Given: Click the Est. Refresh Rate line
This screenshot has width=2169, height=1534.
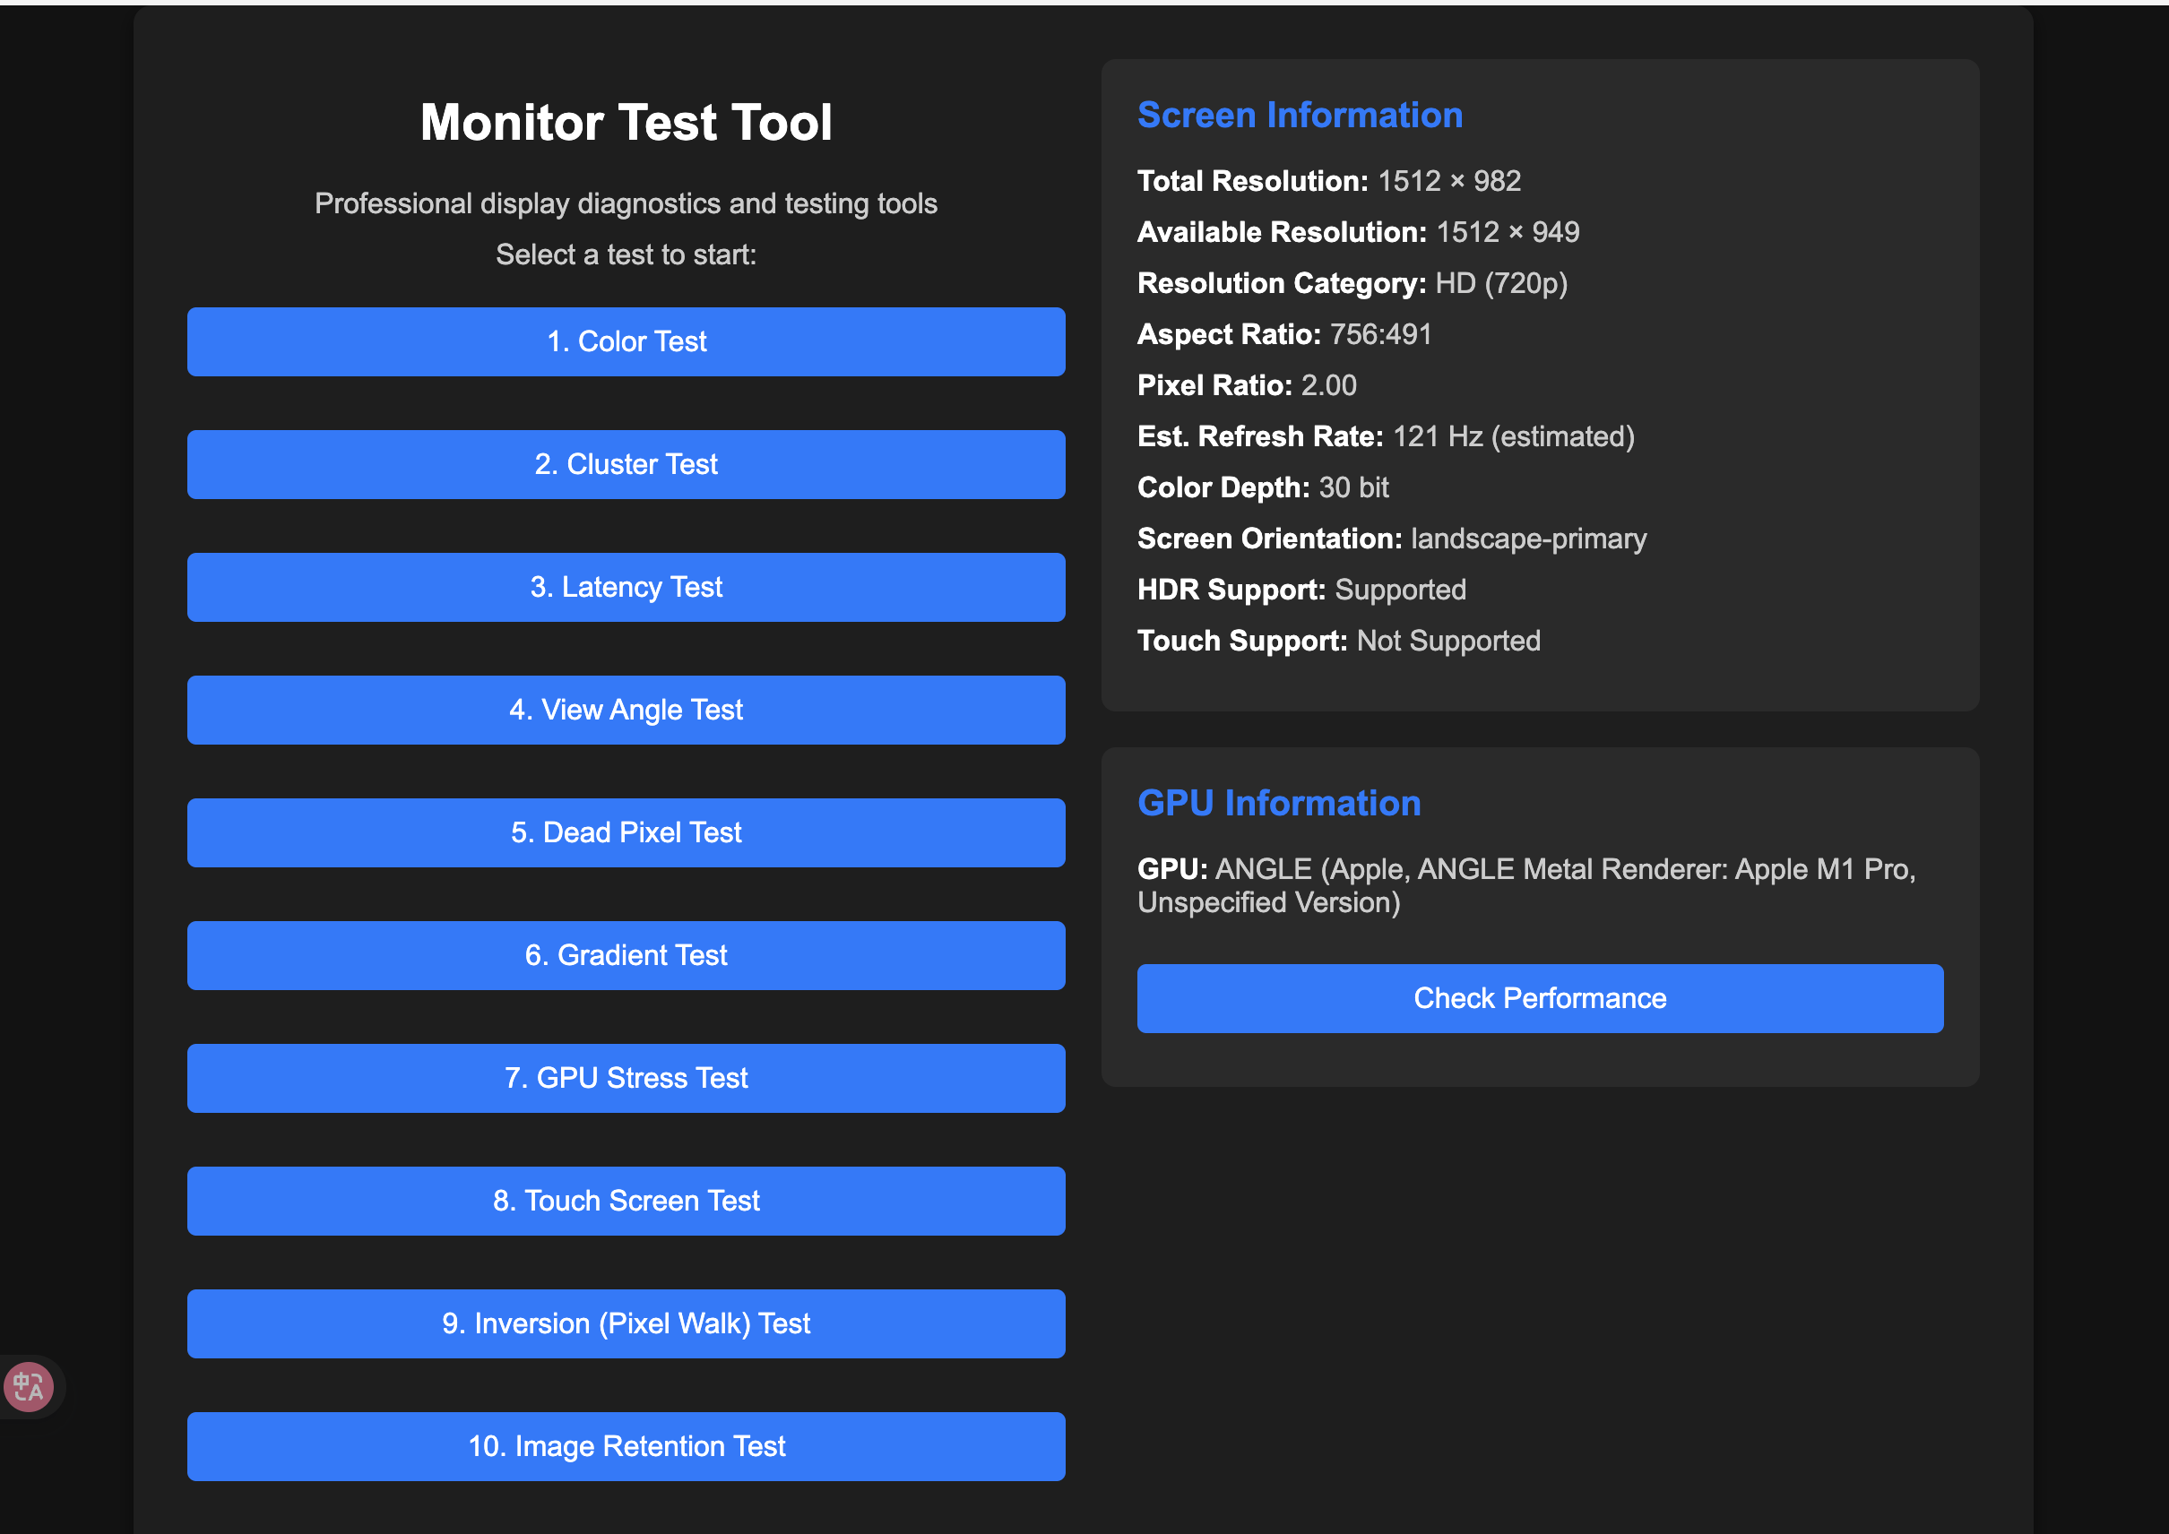Looking at the screenshot, I should [1385, 436].
